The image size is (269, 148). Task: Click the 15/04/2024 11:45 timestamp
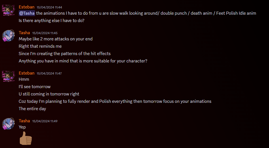45,33
